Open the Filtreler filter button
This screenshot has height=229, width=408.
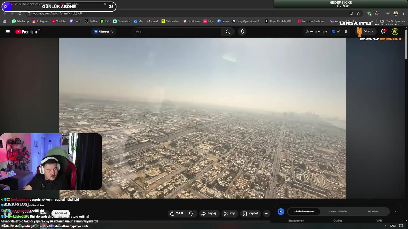[104, 31]
